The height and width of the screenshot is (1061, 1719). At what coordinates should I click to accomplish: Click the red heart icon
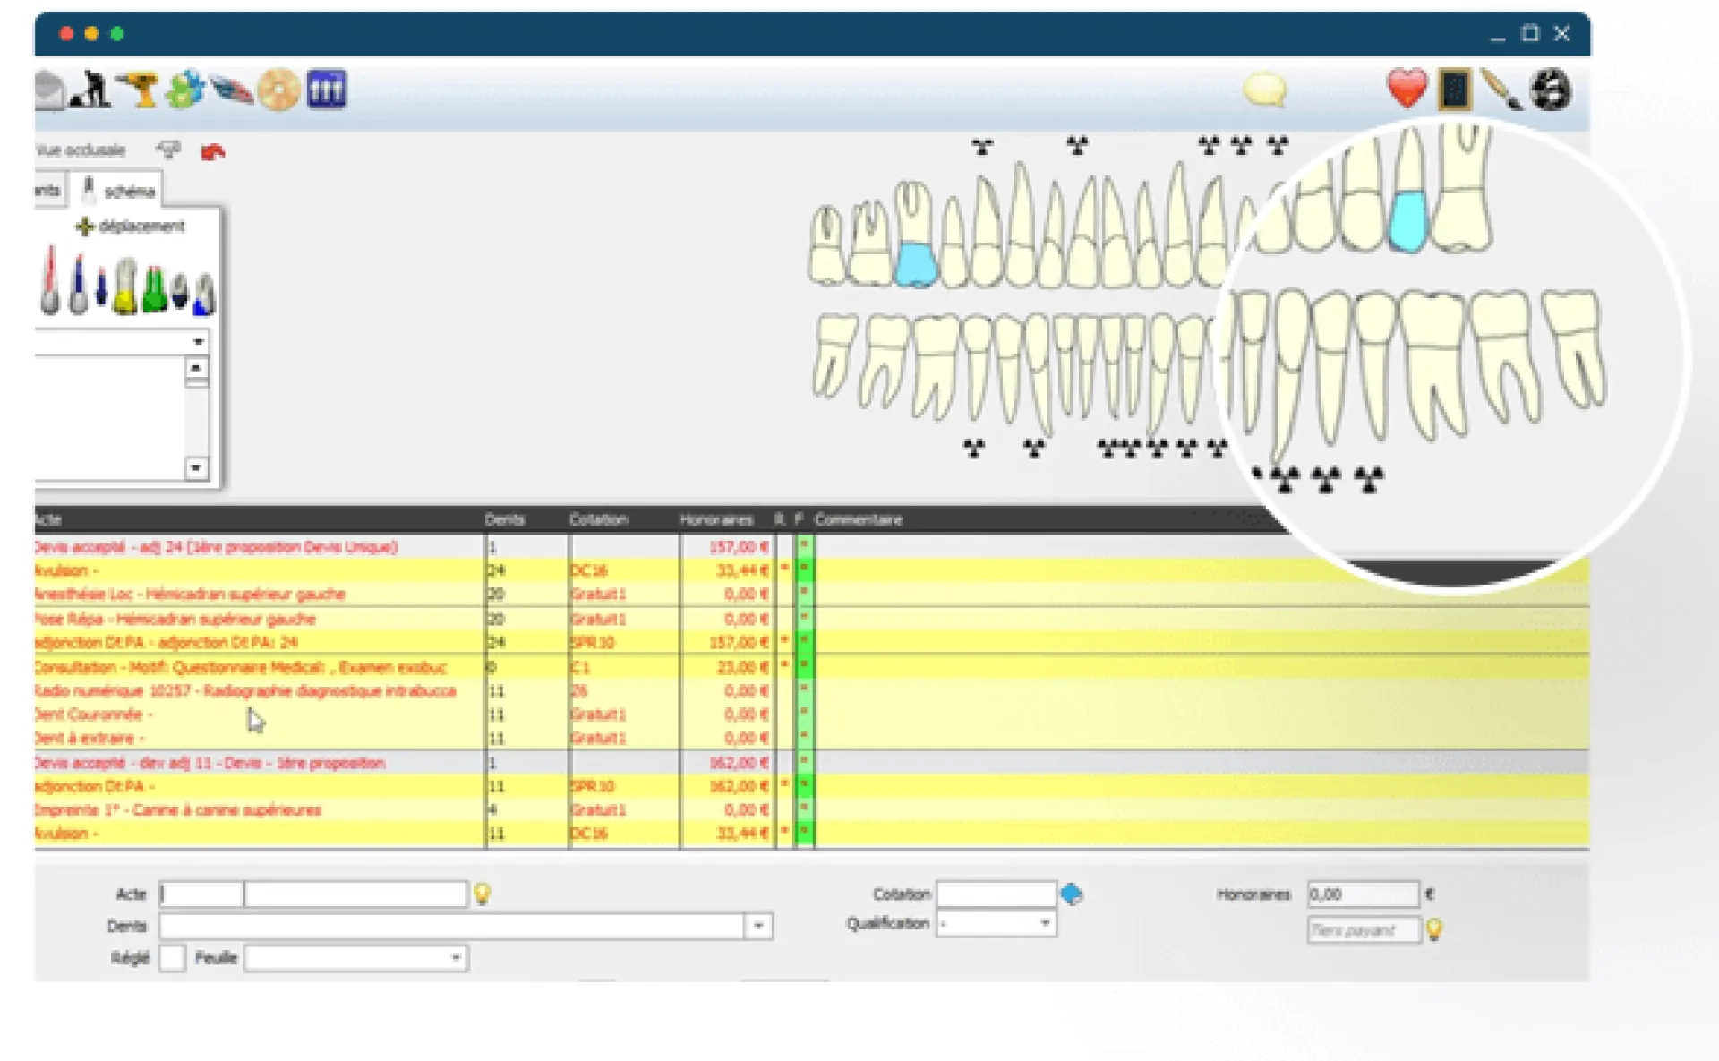(x=1406, y=90)
